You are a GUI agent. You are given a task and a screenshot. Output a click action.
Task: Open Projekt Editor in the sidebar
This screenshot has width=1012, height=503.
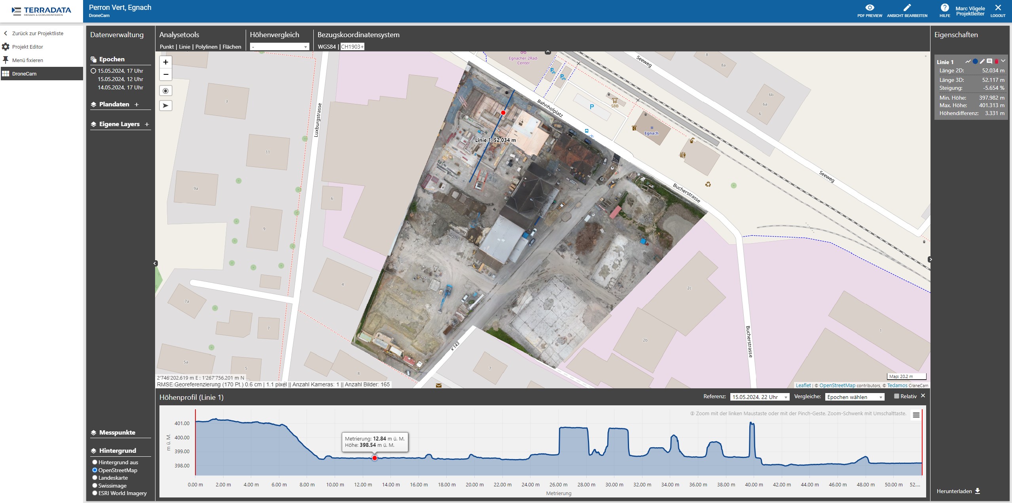27,47
